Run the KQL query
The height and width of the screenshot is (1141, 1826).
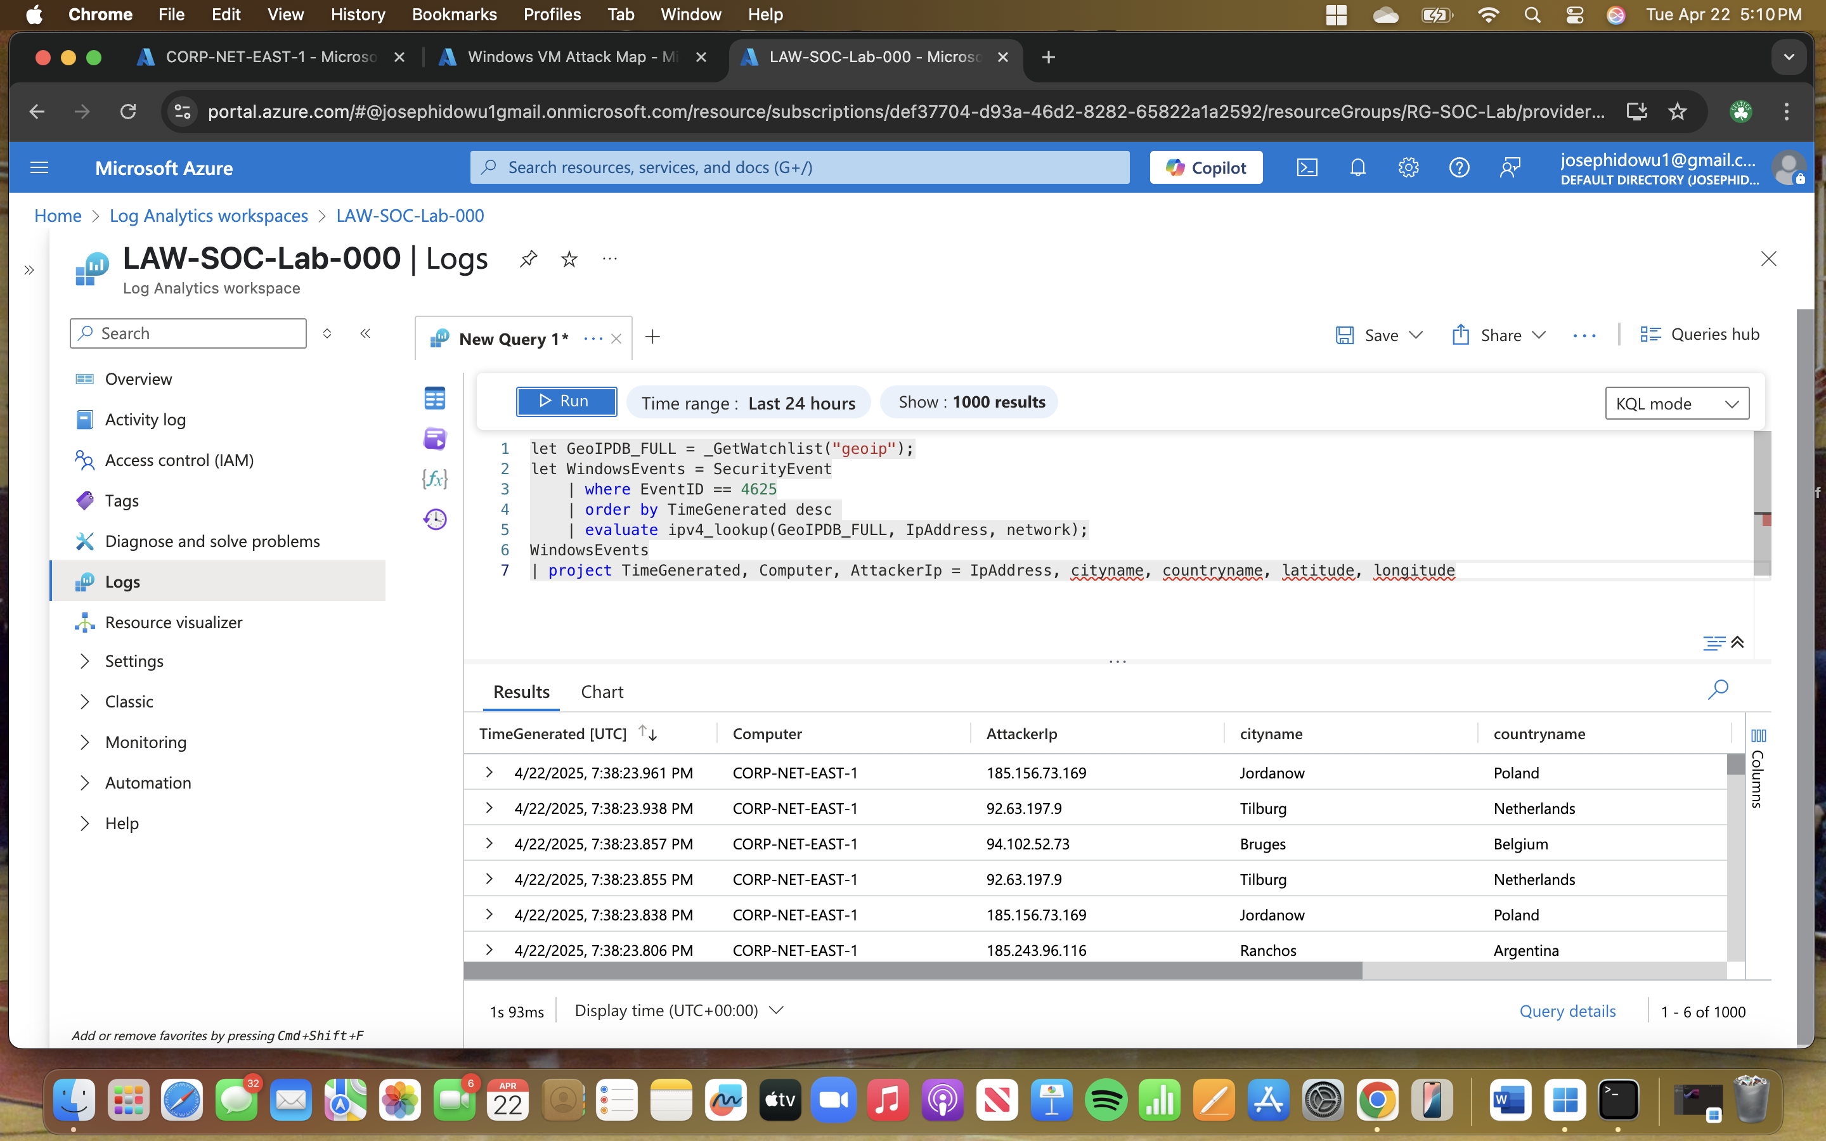point(566,401)
